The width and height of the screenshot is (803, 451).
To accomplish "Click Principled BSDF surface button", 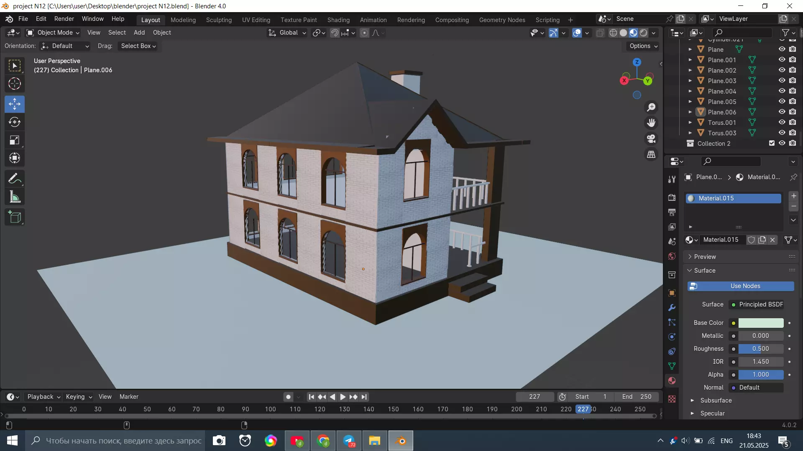I will point(757,304).
